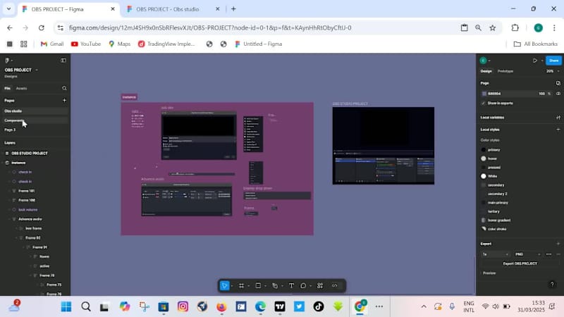
Task: Open Pen tool options dropdown arrow
Action: [282, 286]
